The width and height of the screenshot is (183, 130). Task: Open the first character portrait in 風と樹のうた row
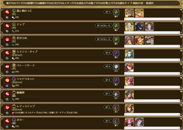(x=129, y=13)
